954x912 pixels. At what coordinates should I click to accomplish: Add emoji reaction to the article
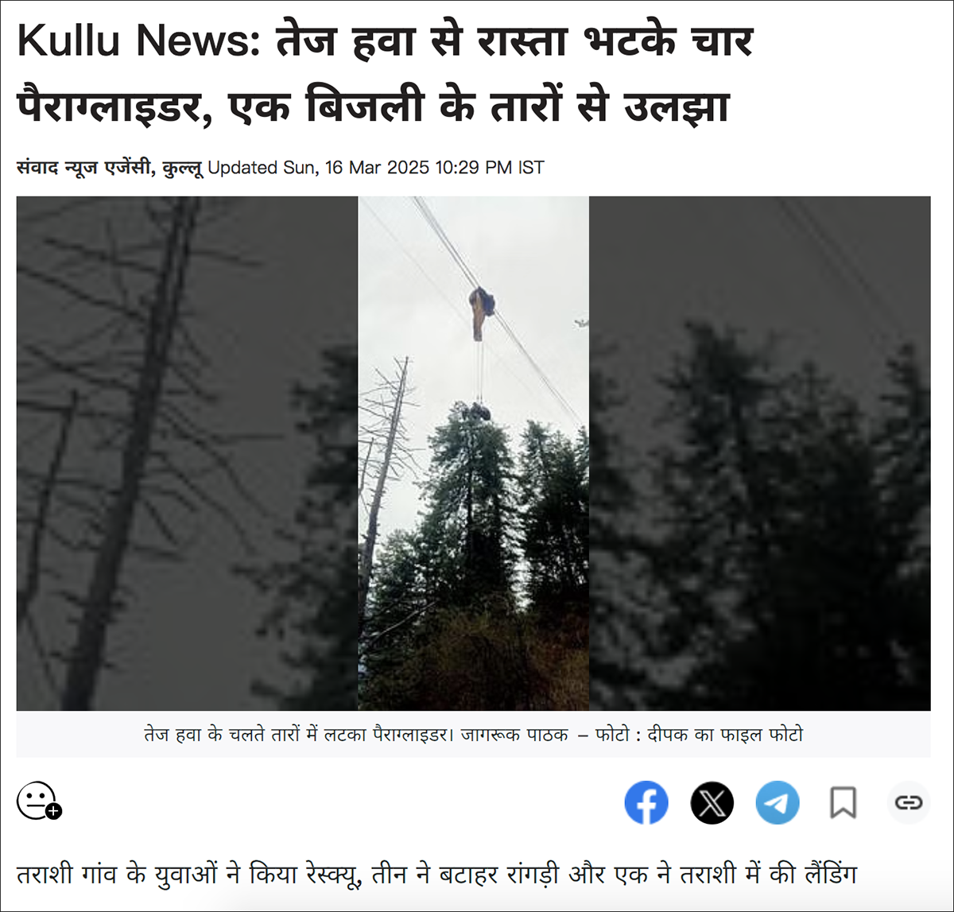39,801
